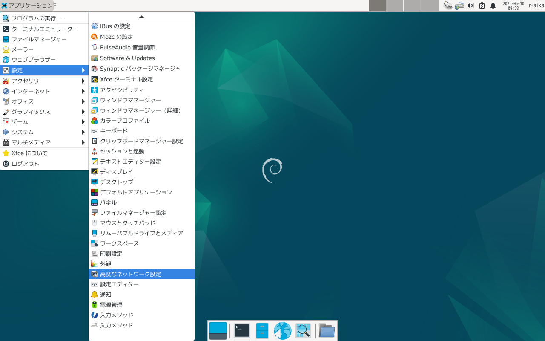Open ファイルマネージャー in main applications menu

(44, 39)
